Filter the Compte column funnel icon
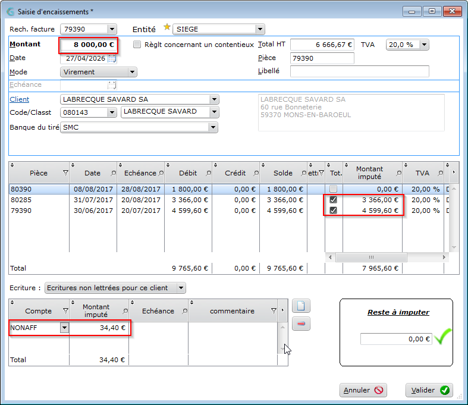Screen dimensions: 468x405 pos(65,311)
